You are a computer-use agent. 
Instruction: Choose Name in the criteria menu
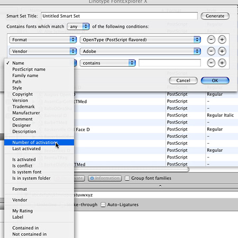pos(39,63)
